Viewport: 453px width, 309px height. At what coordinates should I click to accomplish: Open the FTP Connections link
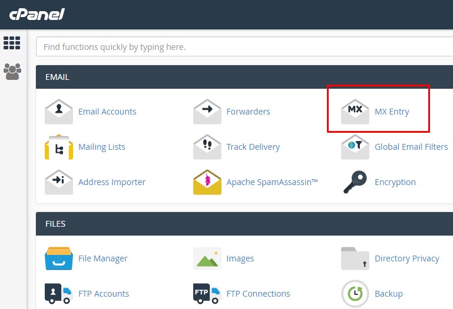(258, 294)
